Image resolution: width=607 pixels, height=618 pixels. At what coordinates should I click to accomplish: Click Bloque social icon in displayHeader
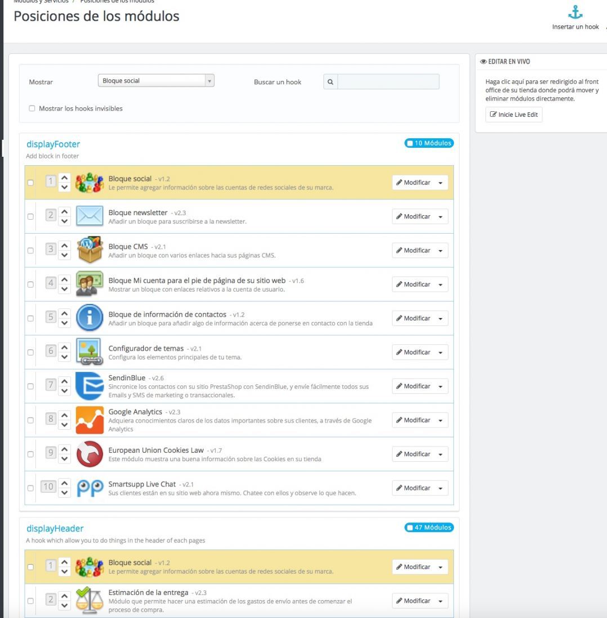(89, 567)
